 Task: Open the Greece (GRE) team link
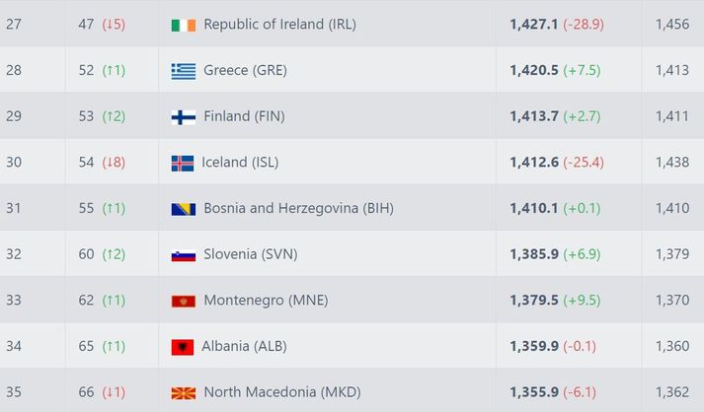pos(245,70)
